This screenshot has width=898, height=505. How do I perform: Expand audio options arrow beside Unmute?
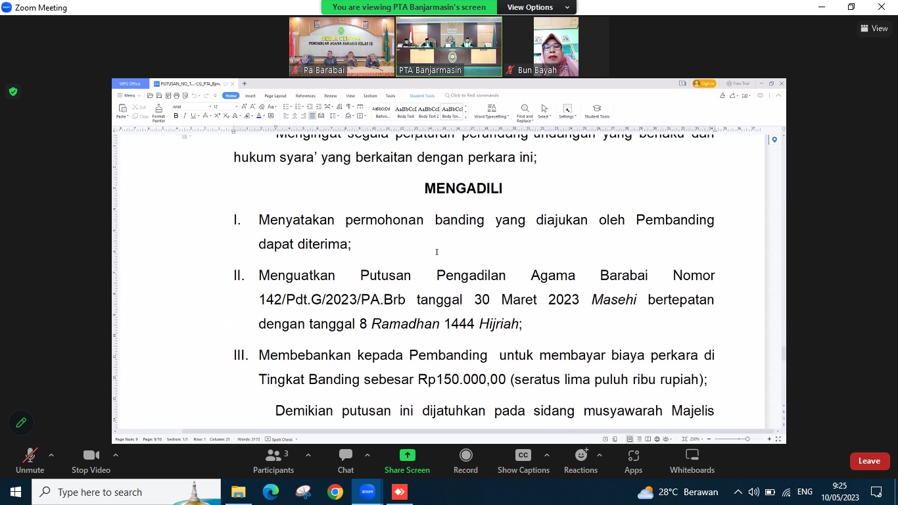coord(51,455)
